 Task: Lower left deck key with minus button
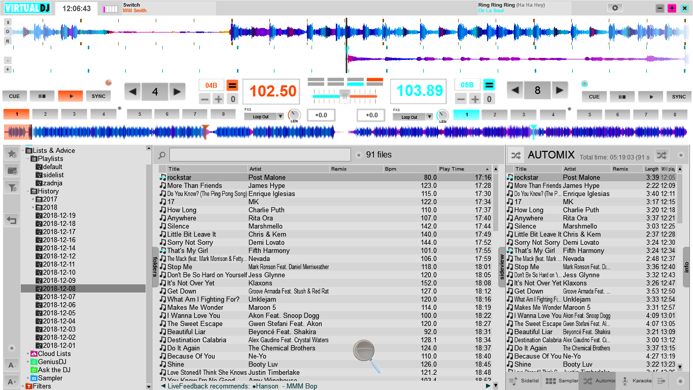click(205, 99)
